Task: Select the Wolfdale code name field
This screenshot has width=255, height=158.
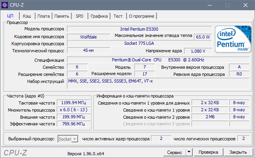Action: coord(88,37)
